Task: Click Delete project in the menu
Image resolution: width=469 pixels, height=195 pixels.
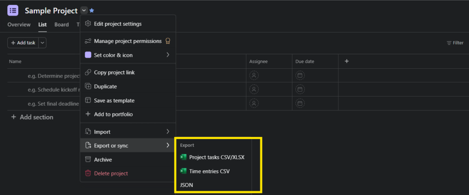Action: click(111, 173)
